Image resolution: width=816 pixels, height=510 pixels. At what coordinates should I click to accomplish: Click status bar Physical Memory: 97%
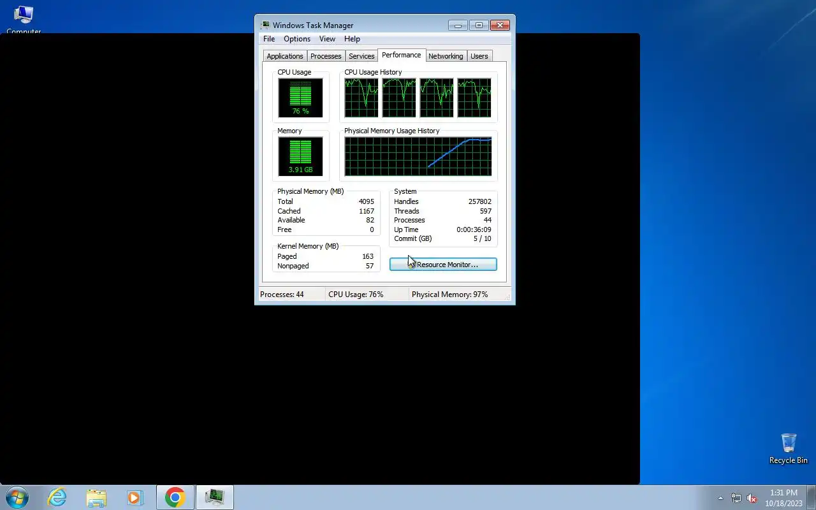click(450, 295)
